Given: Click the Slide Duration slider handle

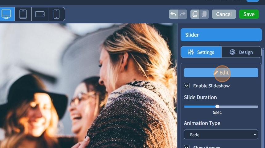Looking at the screenshot, I should point(217,106).
